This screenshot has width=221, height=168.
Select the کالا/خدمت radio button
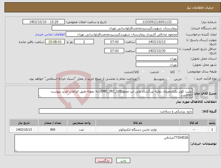click(143, 71)
